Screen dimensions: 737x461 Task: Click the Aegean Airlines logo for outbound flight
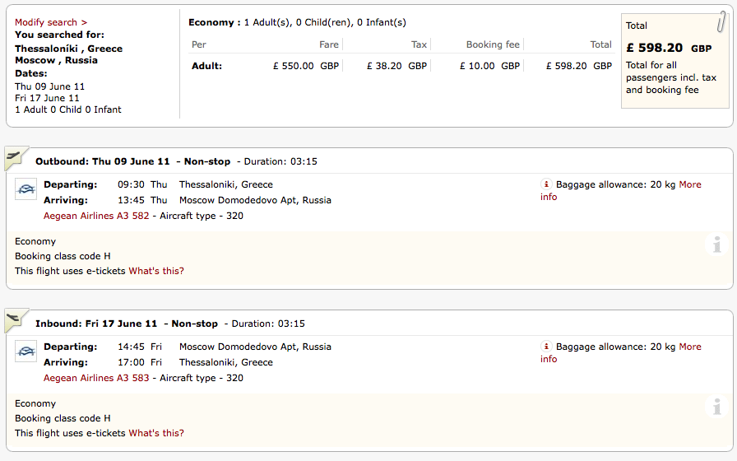25,190
